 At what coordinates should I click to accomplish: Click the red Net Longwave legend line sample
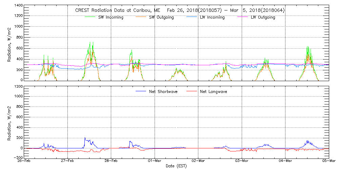click(193, 91)
